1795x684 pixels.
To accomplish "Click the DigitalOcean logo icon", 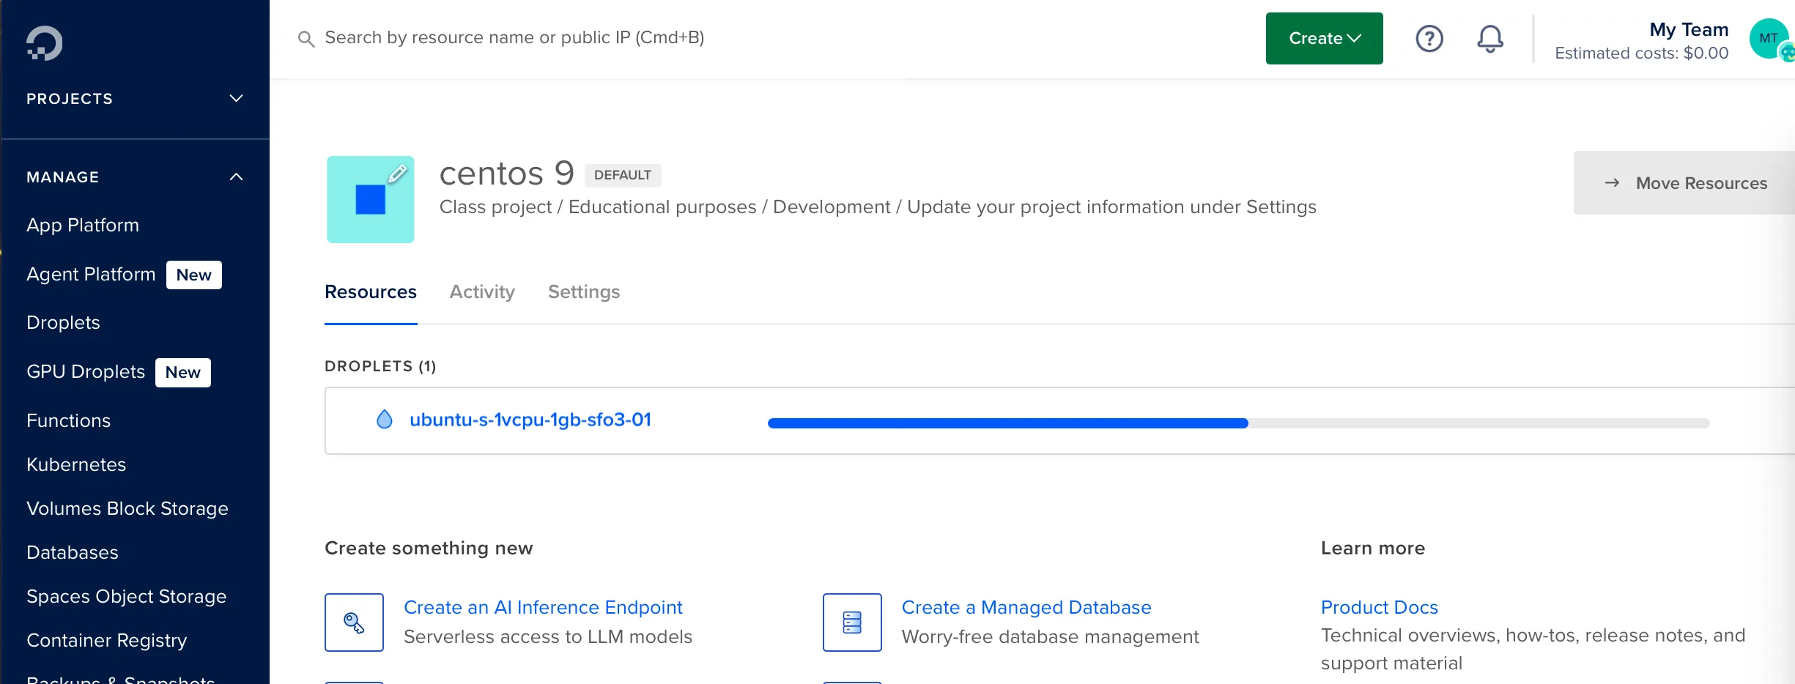I will click(45, 43).
